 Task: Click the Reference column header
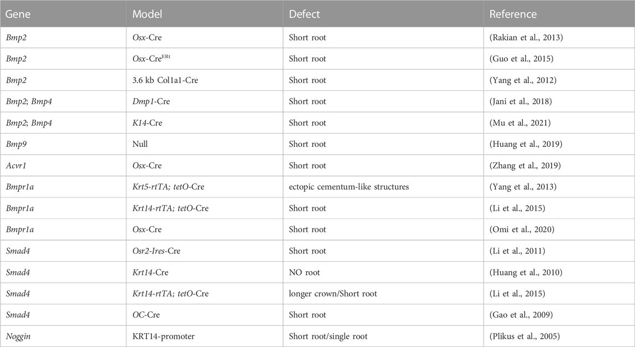(x=513, y=14)
